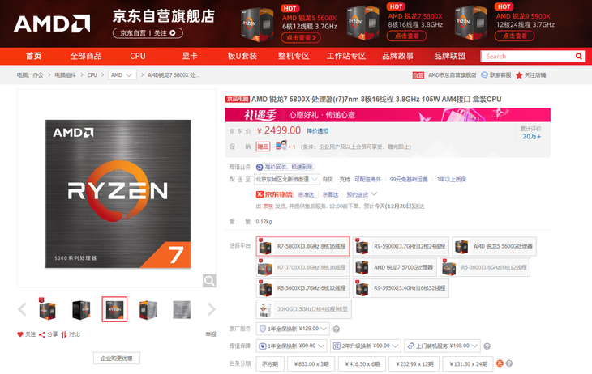Select the selected Ryzen front thumbnail
The width and height of the screenshot is (592, 374).
[x=114, y=309]
